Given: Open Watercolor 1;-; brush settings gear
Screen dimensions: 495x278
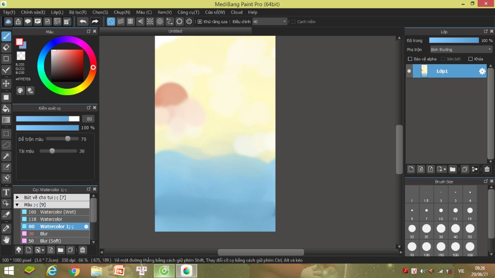Looking at the screenshot, I should pyautogui.click(x=86, y=227).
